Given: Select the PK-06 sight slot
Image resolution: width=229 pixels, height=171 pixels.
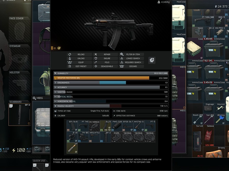Looking at the screenshot, I should (83, 137).
